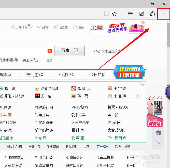Open 机票·12306 link
This screenshot has height=168, width=170.
pyautogui.click(x=118, y=107)
